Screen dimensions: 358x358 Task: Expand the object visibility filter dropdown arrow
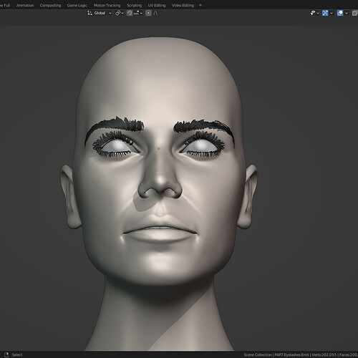tap(318, 14)
